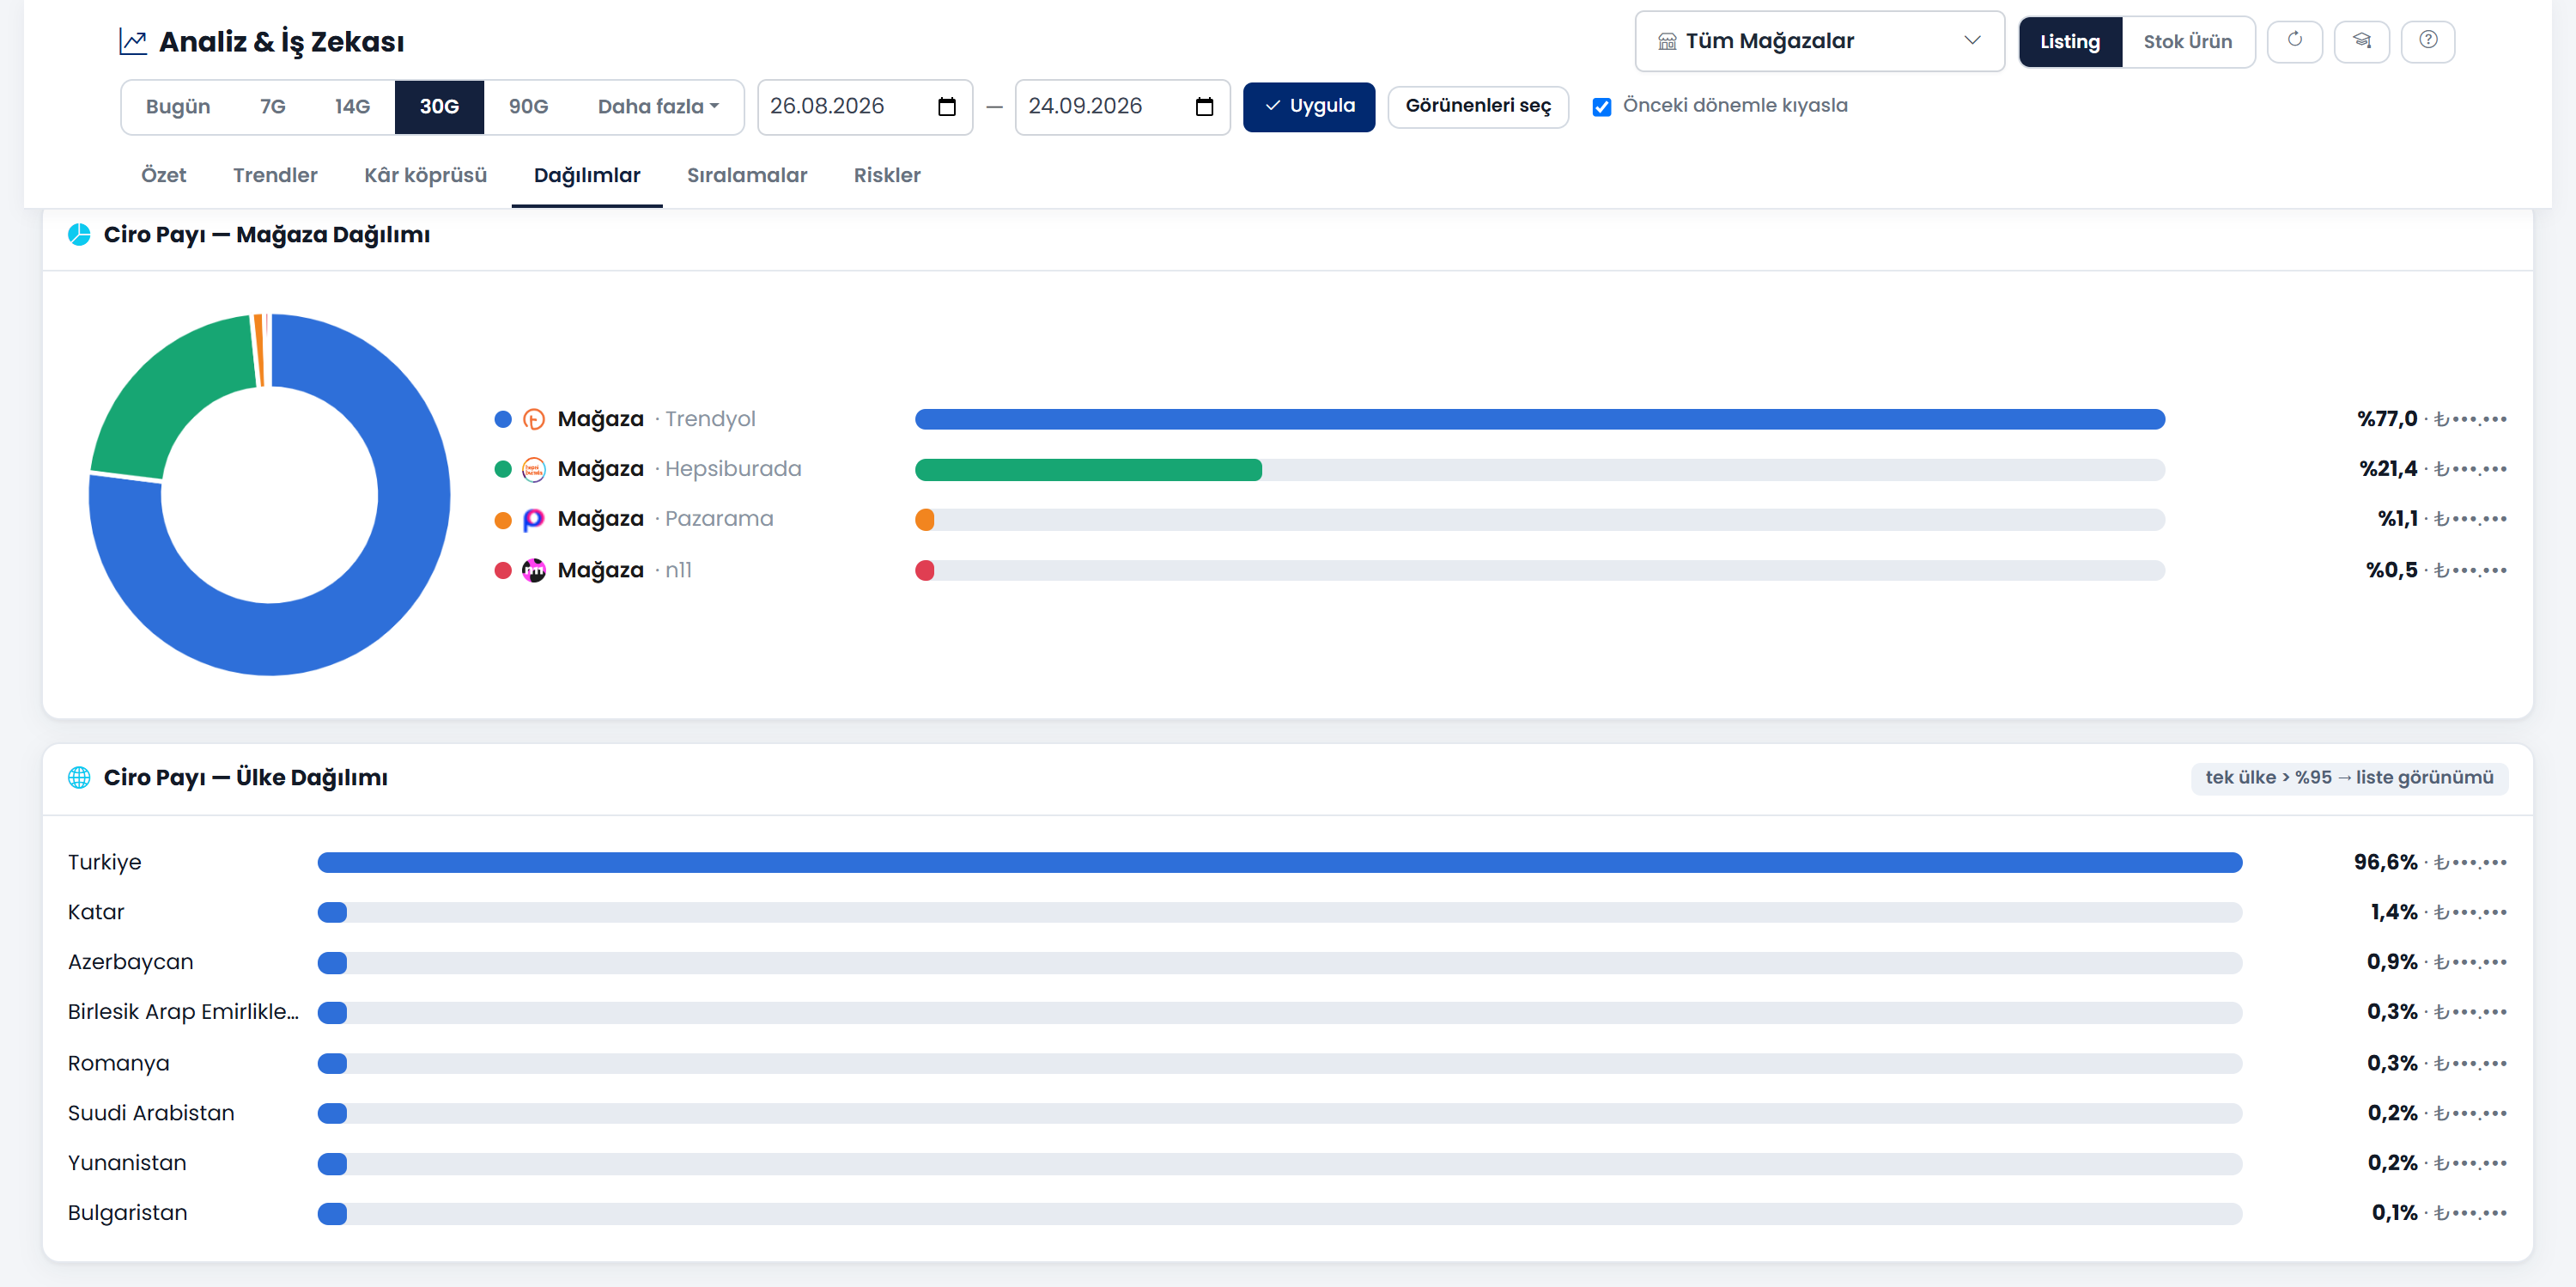Viewport: 2576px width, 1287px height.
Task: Select the 30G range option
Action: (x=439, y=107)
